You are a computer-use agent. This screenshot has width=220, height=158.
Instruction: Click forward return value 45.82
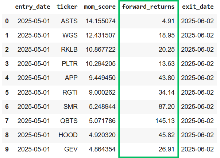click(166, 135)
